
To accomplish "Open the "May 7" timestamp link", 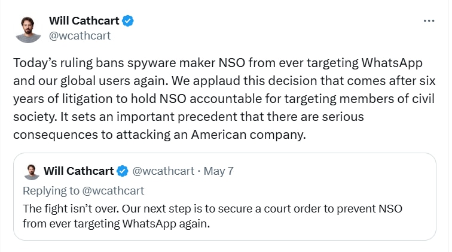I will (218, 171).
